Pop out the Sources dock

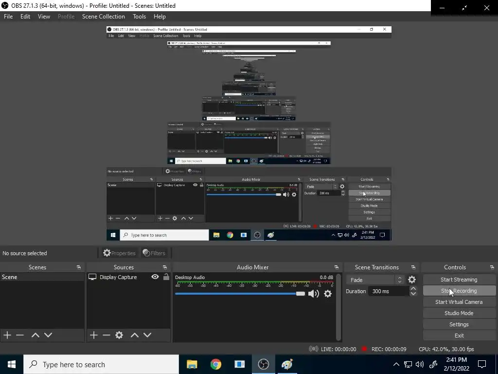pyautogui.click(x=165, y=267)
